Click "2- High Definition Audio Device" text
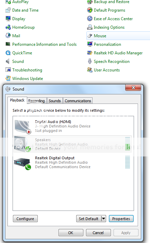The width and height of the screenshot is (150, 243). pos(63,126)
